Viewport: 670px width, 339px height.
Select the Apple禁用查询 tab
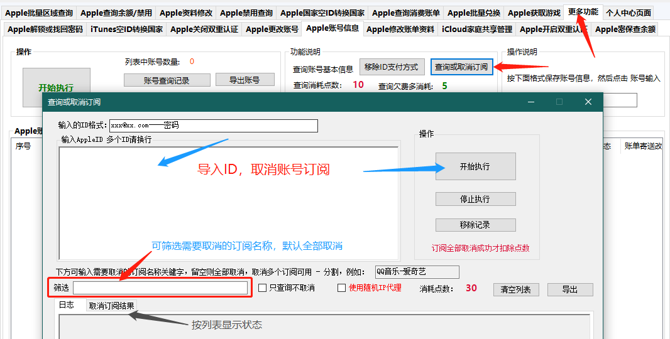tap(246, 13)
